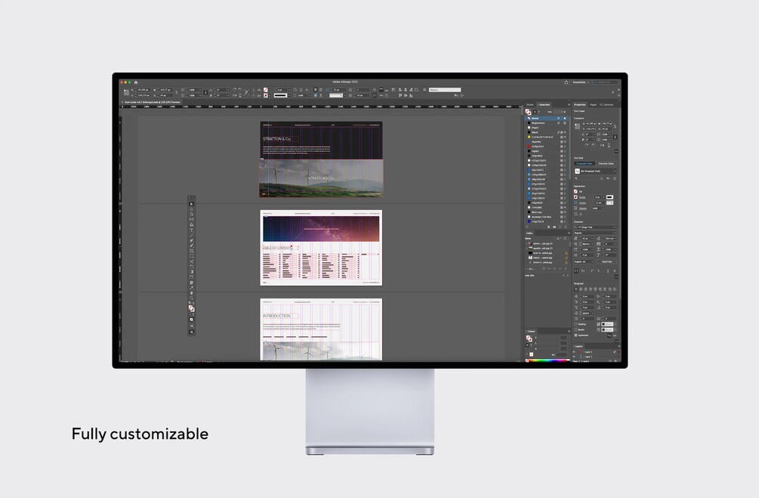Switch to the Properties tab
759x498 pixels.
(x=580, y=104)
